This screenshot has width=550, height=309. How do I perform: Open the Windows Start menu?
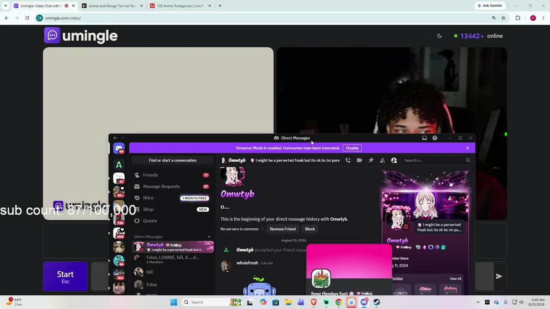(x=174, y=302)
